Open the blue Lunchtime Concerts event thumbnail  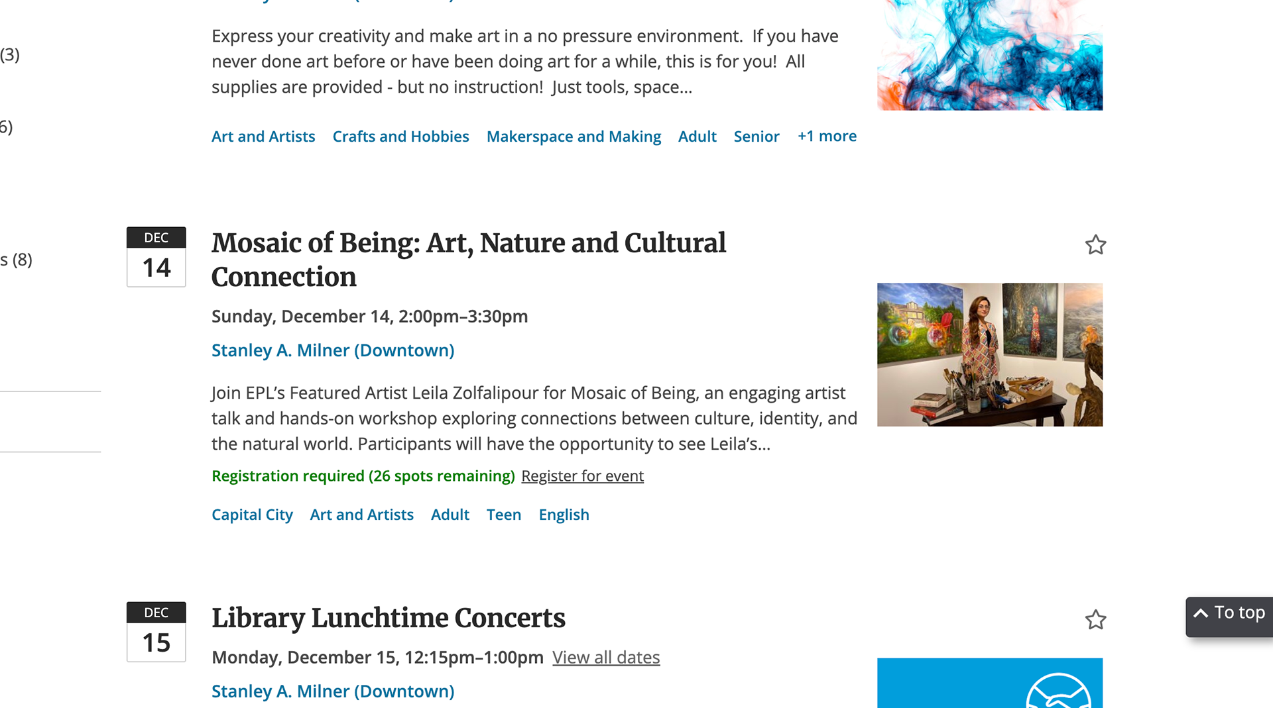[x=989, y=683]
